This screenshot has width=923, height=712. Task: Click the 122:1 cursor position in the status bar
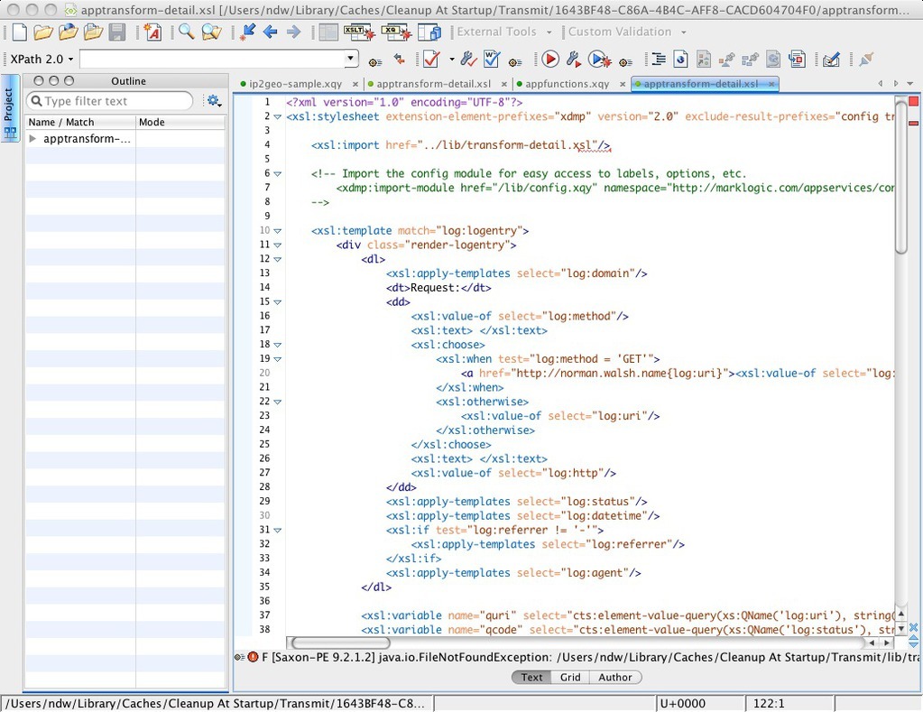coord(769,703)
